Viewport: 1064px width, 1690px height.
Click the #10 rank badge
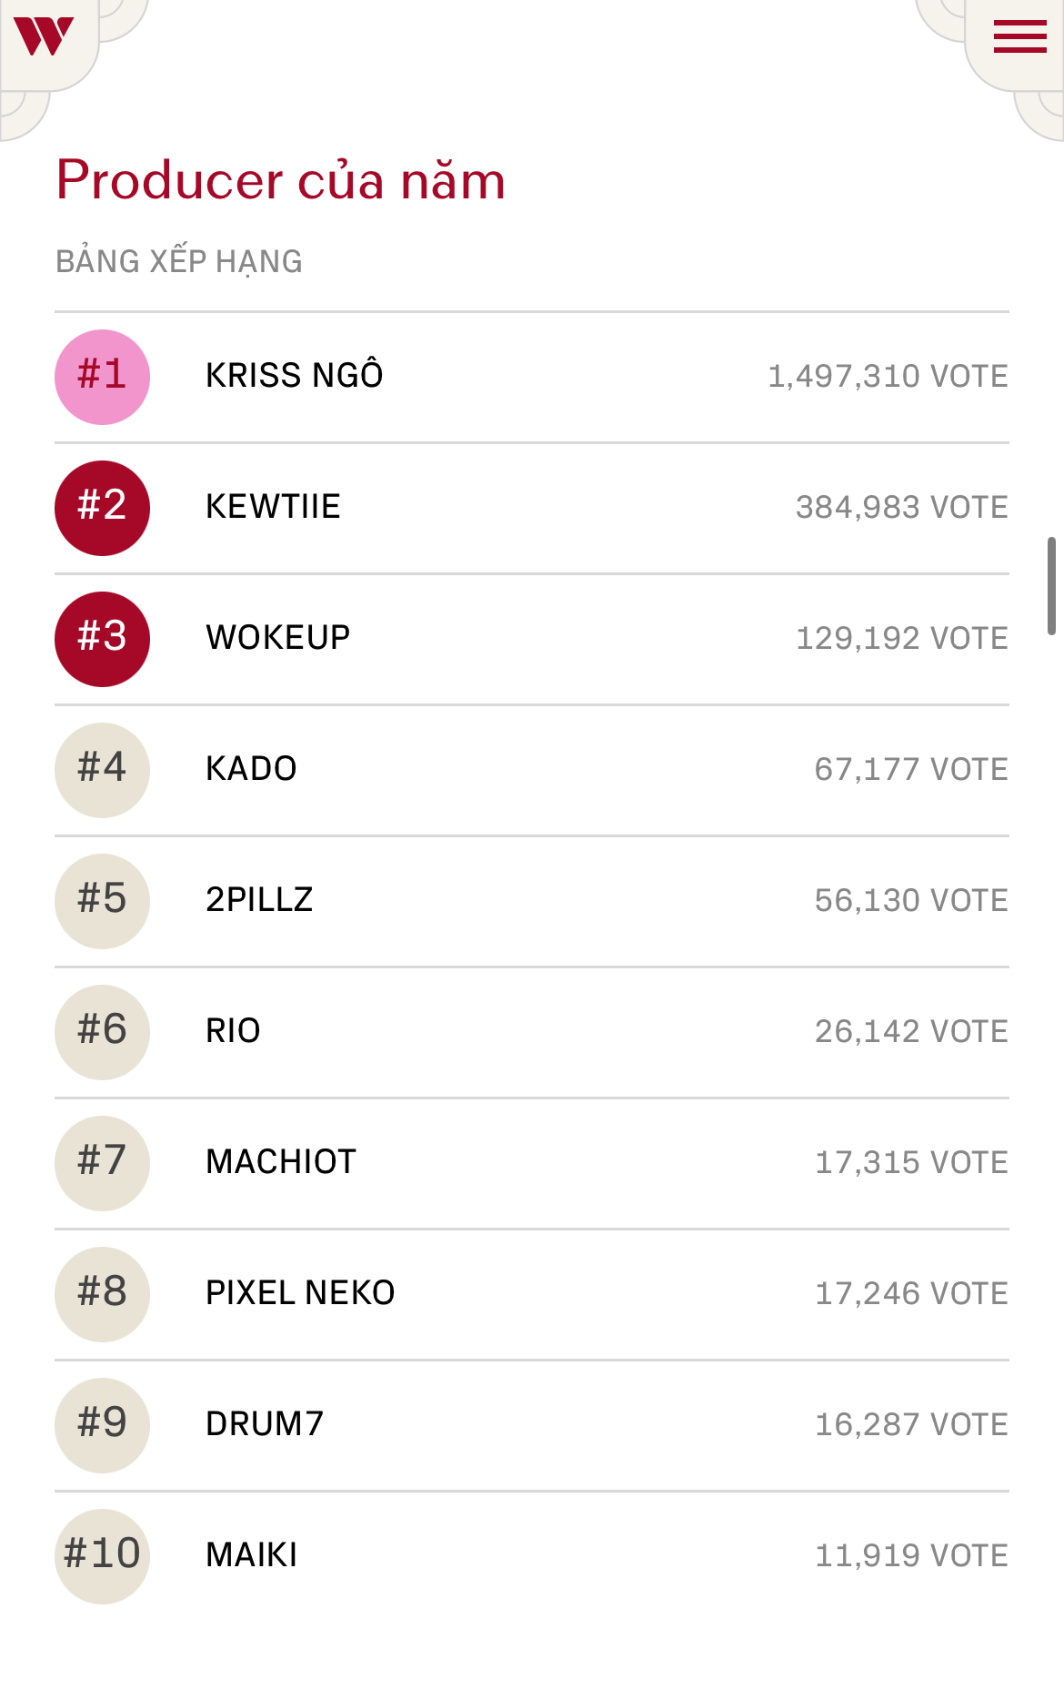point(102,1556)
